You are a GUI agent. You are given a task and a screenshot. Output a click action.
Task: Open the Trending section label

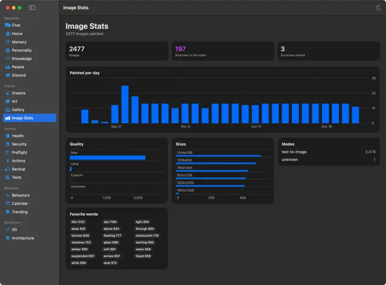coord(20,212)
